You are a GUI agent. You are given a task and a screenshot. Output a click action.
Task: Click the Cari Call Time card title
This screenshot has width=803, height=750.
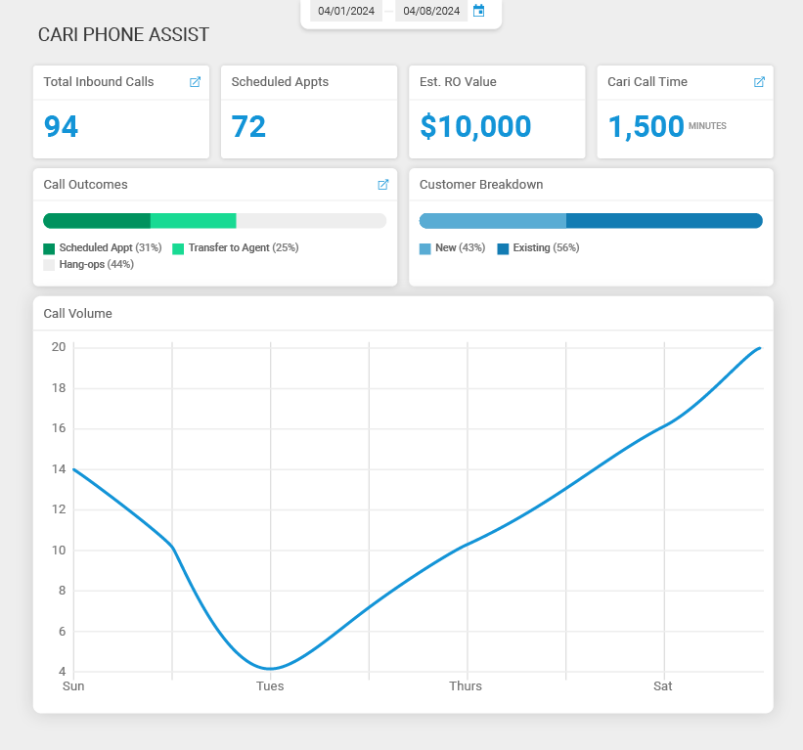pyautogui.click(x=647, y=82)
